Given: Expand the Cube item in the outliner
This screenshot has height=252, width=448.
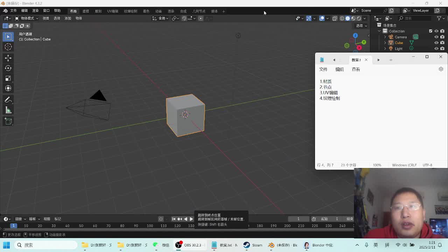Looking at the screenshot, I should tap(385, 43).
